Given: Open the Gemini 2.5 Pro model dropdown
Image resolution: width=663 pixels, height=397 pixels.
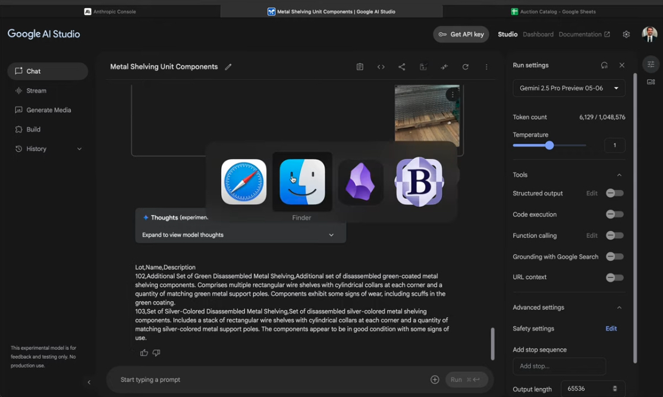Looking at the screenshot, I should (x=568, y=88).
